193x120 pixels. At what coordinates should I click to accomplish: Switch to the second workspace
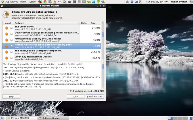pos(175,118)
